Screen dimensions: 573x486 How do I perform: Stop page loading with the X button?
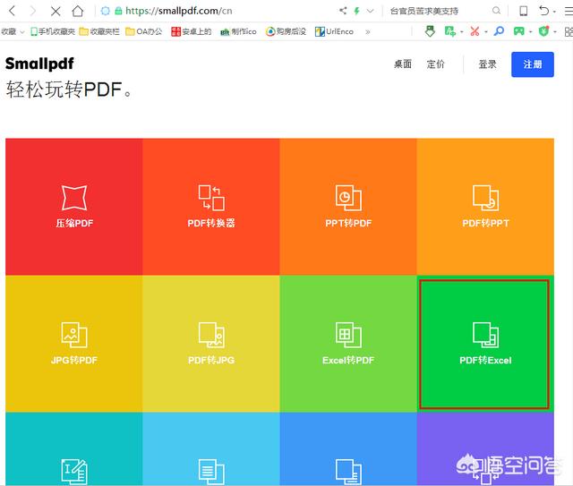click(56, 11)
